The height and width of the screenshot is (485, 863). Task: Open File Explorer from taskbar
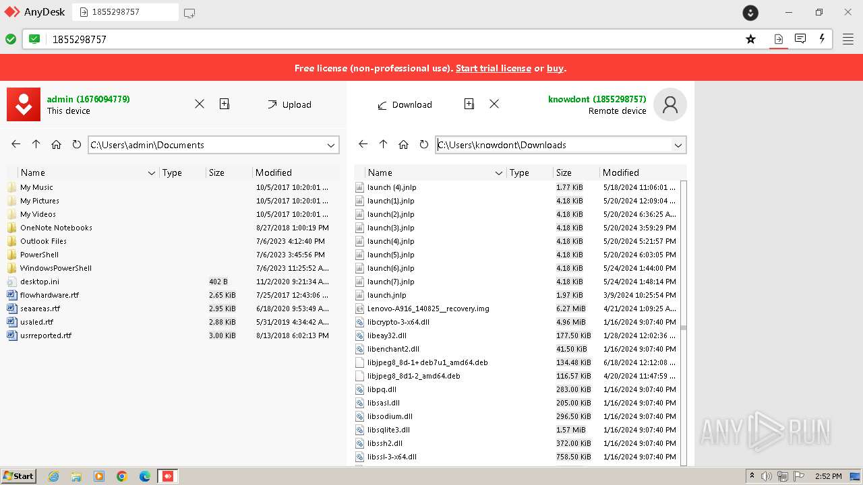coord(76,476)
